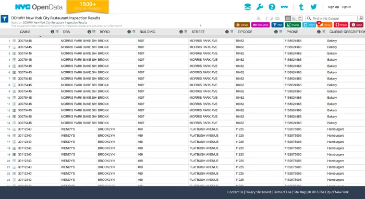Show info for ZIPCODE column
The height and width of the screenshot is (199, 365).
(x=276, y=32)
